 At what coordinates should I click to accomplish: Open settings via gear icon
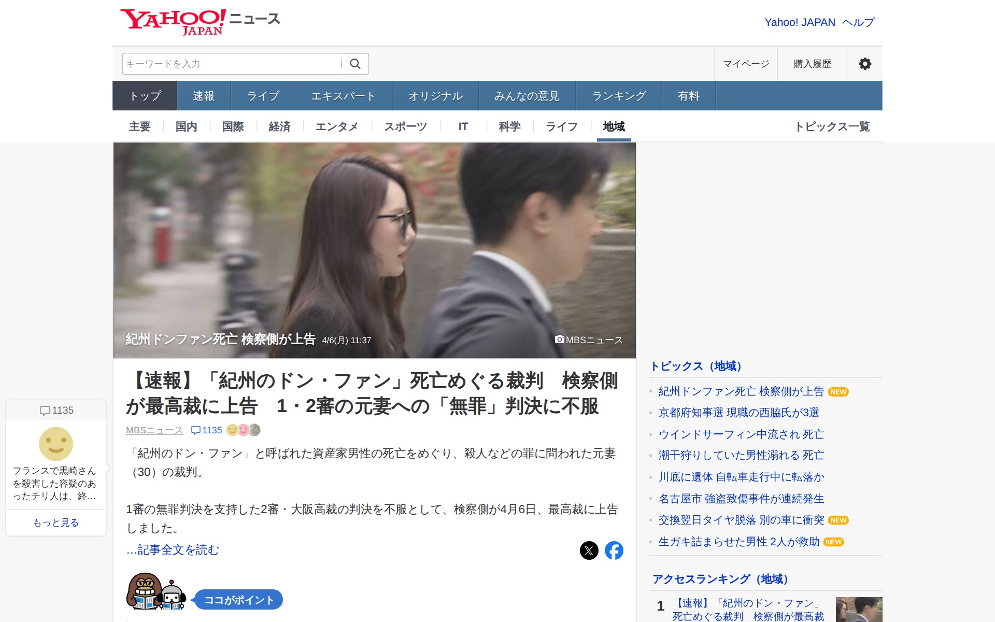point(864,64)
